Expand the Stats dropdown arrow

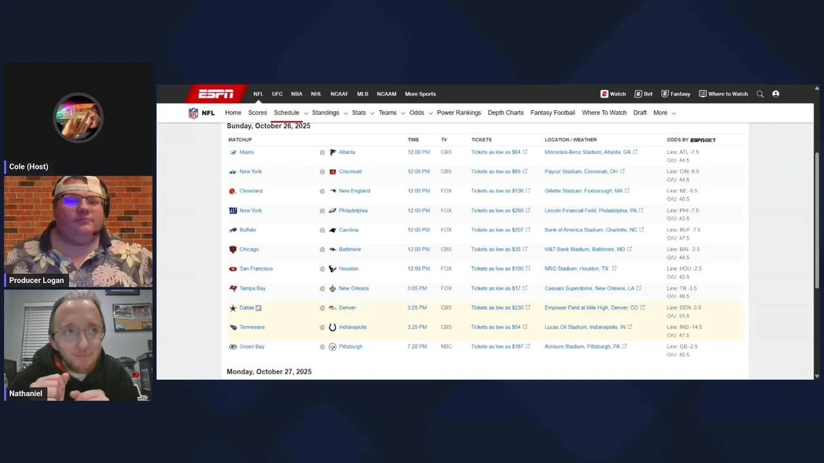click(x=372, y=113)
